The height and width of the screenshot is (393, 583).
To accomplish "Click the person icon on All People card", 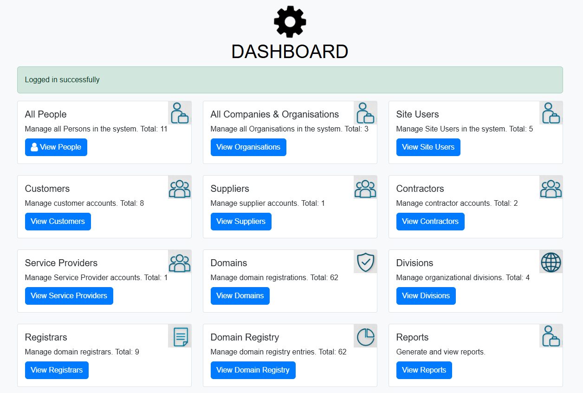I will (x=180, y=113).
